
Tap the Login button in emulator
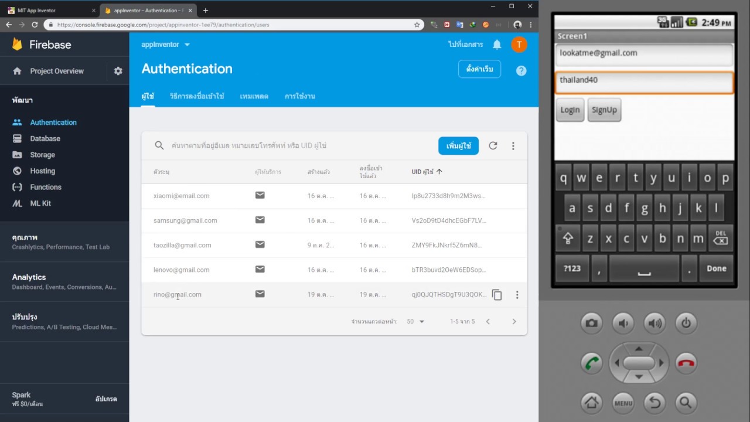pyautogui.click(x=570, y=110)
